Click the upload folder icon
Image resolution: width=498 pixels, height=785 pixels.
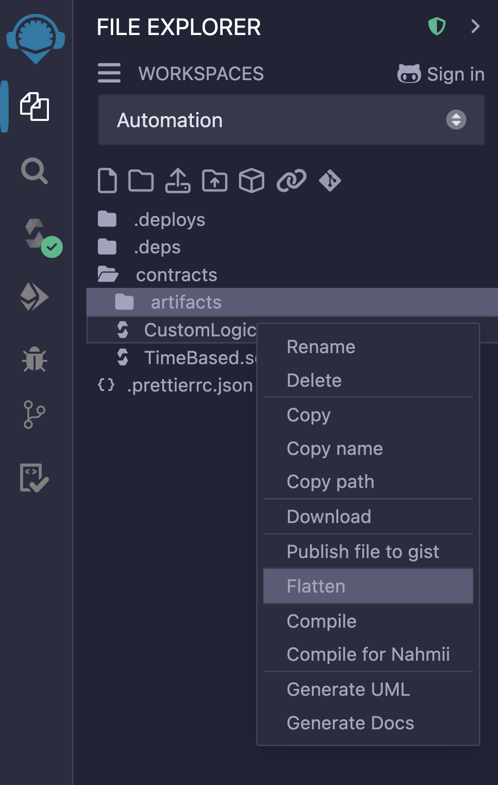point(214,181)
